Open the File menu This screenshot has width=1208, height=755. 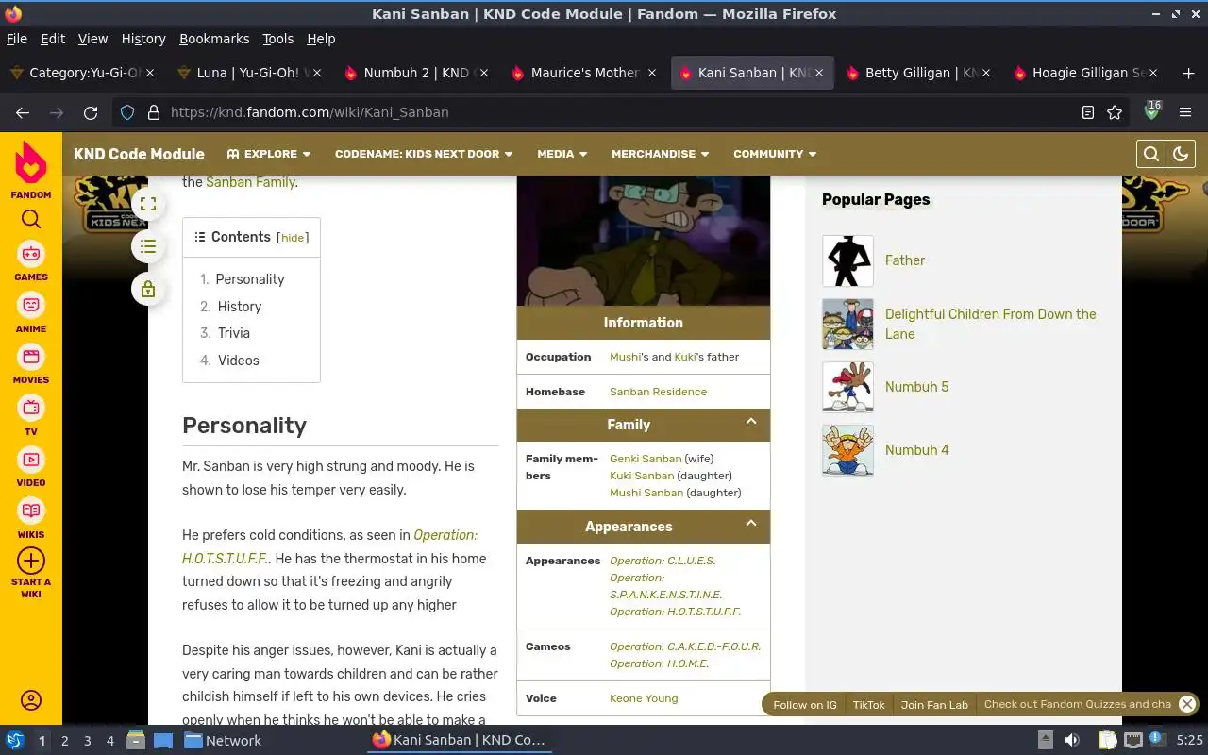pos(17,39)
